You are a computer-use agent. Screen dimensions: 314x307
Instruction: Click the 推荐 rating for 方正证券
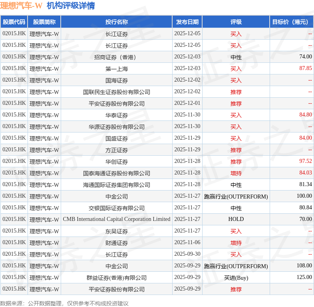pyautogui.click(x=236, y=150)
